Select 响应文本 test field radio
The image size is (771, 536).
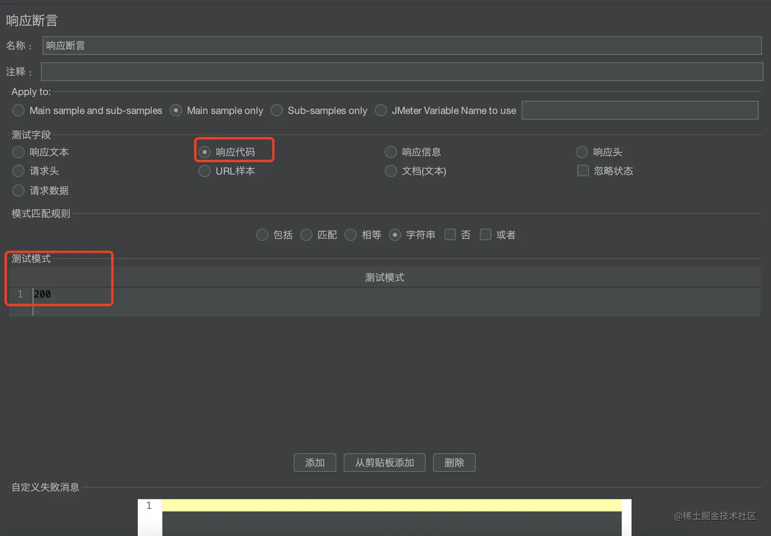click(18, 152)
